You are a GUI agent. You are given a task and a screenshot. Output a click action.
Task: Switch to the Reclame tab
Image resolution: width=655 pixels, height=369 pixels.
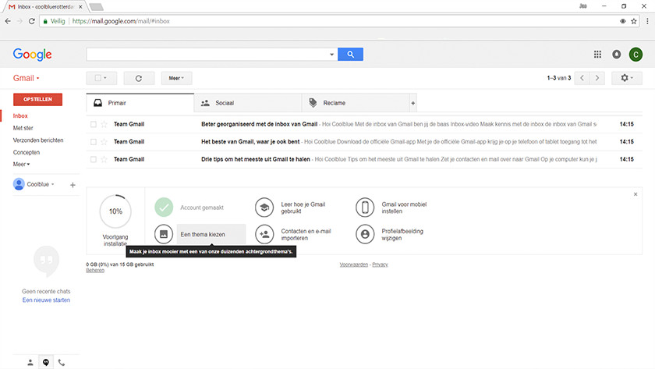click(355, 103)
